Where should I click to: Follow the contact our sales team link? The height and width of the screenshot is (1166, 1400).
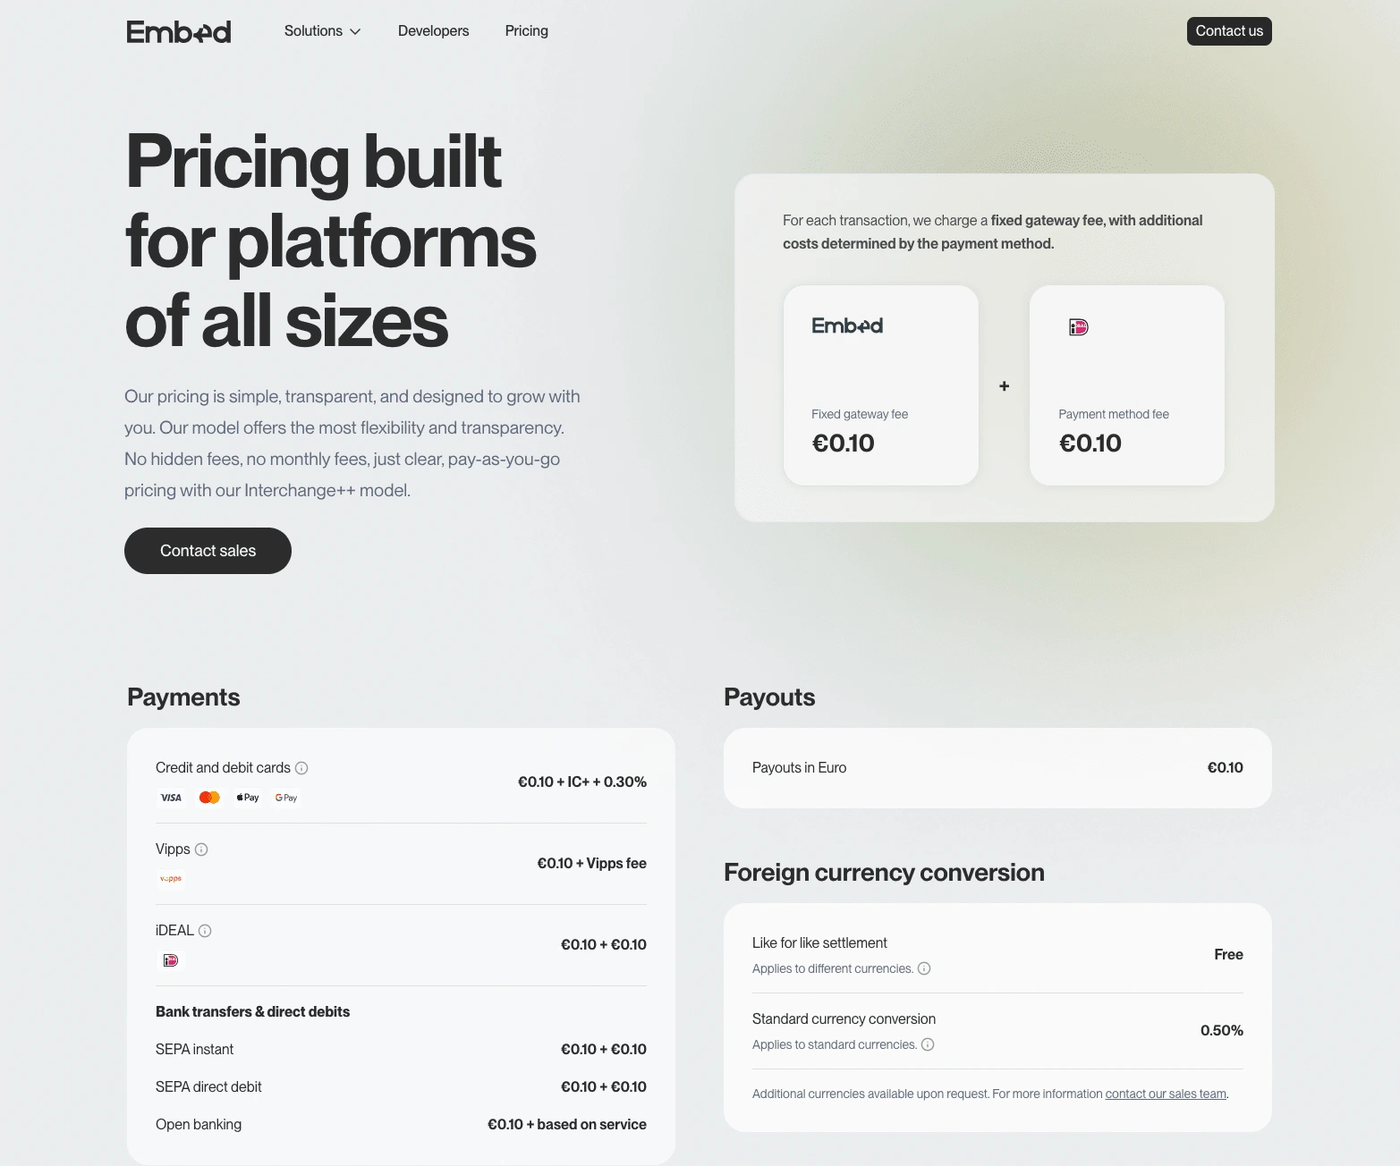(1166, 1094)
